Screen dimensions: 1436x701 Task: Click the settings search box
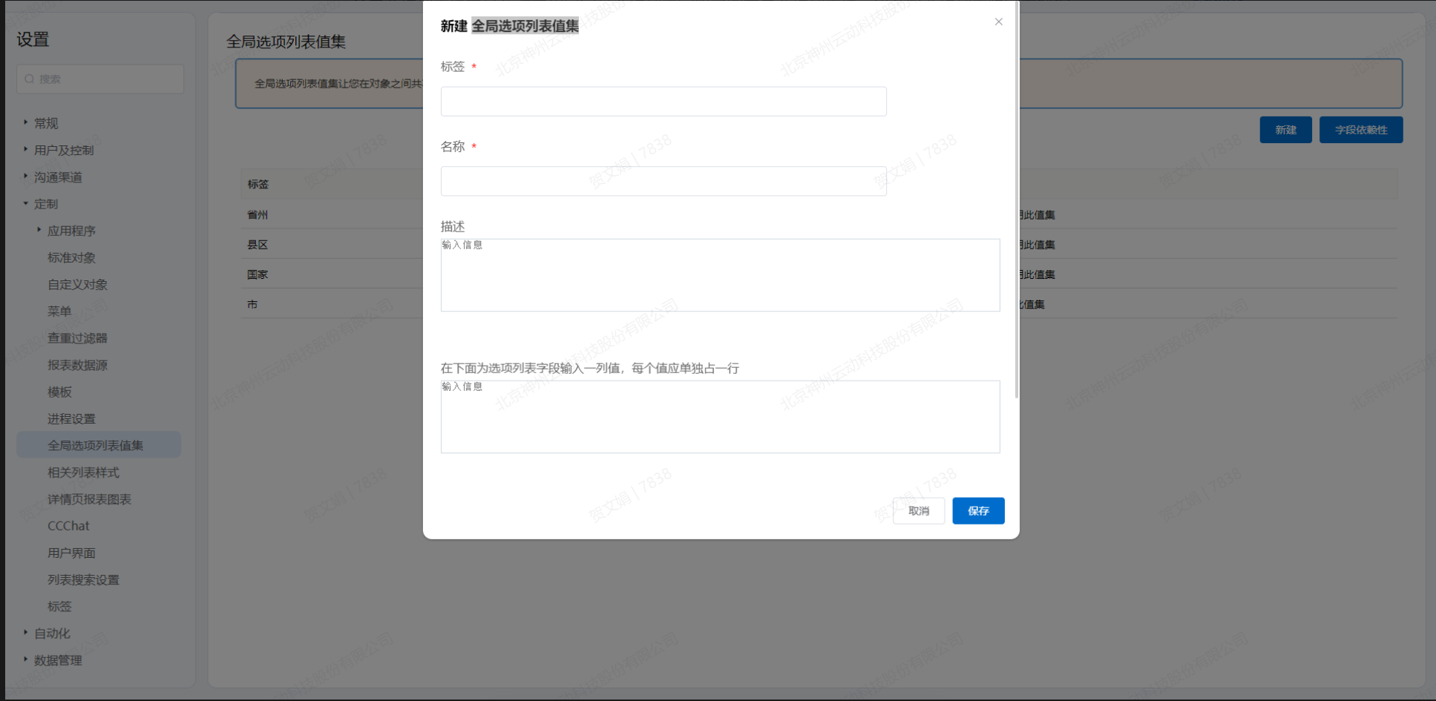pyautogui.click(x=100, y=79)
